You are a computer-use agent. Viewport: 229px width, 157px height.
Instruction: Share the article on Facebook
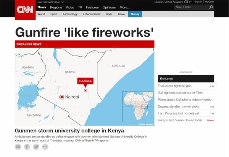pyautogui.click(x=27, y=147)
